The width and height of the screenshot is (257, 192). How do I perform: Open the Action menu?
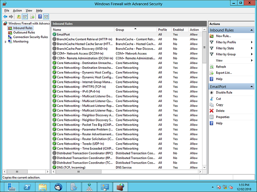coord(17,10)
